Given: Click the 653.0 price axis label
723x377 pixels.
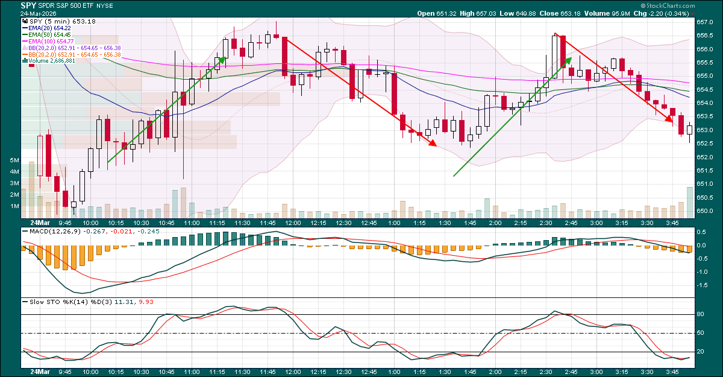Looking at the screenshot, I should [x=704, y=130].
